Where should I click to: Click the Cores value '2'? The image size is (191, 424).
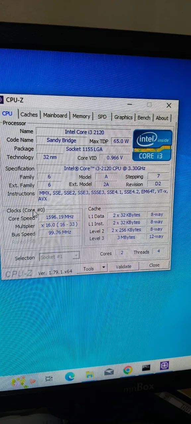(x=122, y=252)
